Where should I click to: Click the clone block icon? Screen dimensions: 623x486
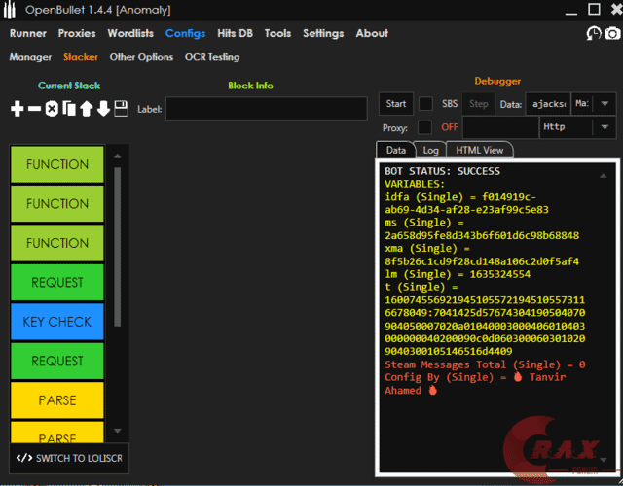[x=69, y=109]
